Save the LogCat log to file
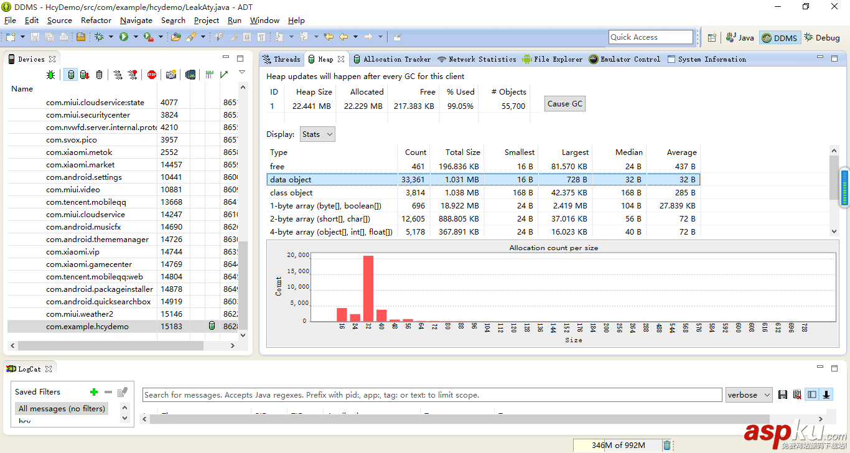 [x=783, y=395]
